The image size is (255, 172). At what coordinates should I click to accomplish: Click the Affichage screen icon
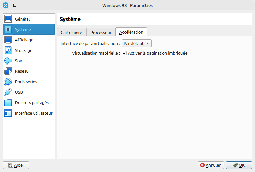pos(8,40)
